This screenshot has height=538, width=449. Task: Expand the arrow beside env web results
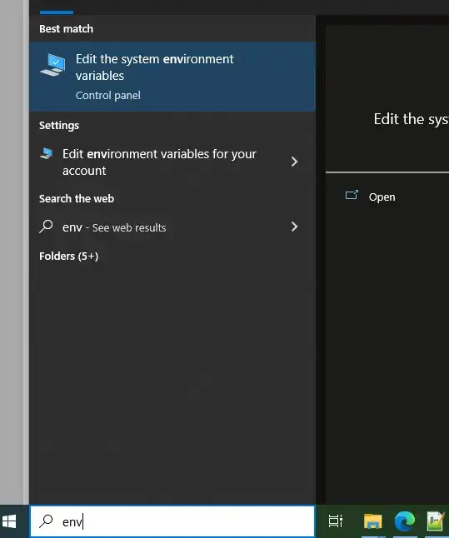pyautogui.click(x=294, y=227)
